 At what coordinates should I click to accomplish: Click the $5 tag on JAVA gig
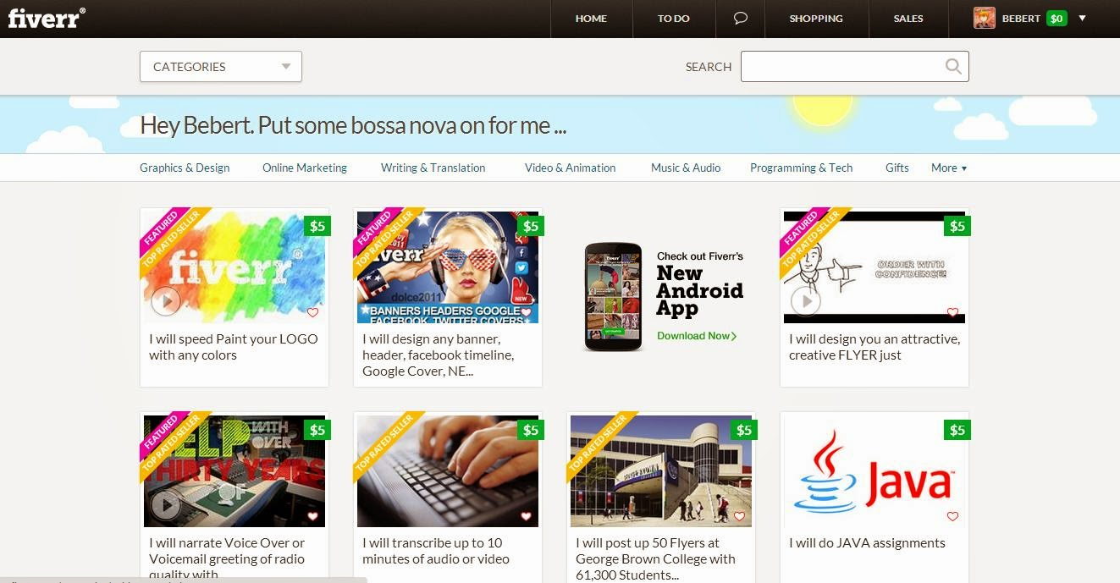957,430
